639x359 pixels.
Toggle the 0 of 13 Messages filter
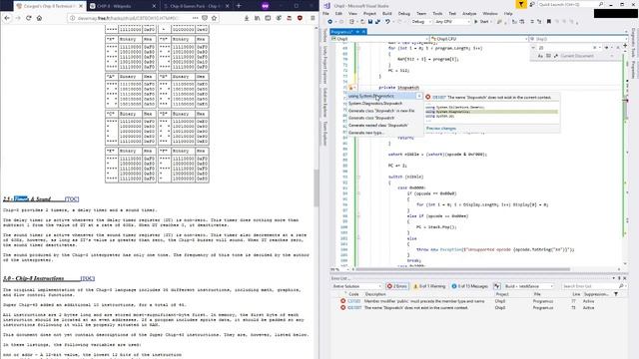[469, 286]
